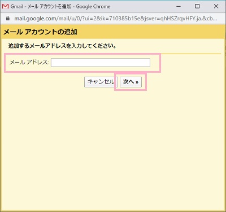Close the メール アカウントを追加 window
The width and height of the screenshot is (226, 212).
point(216,6)
